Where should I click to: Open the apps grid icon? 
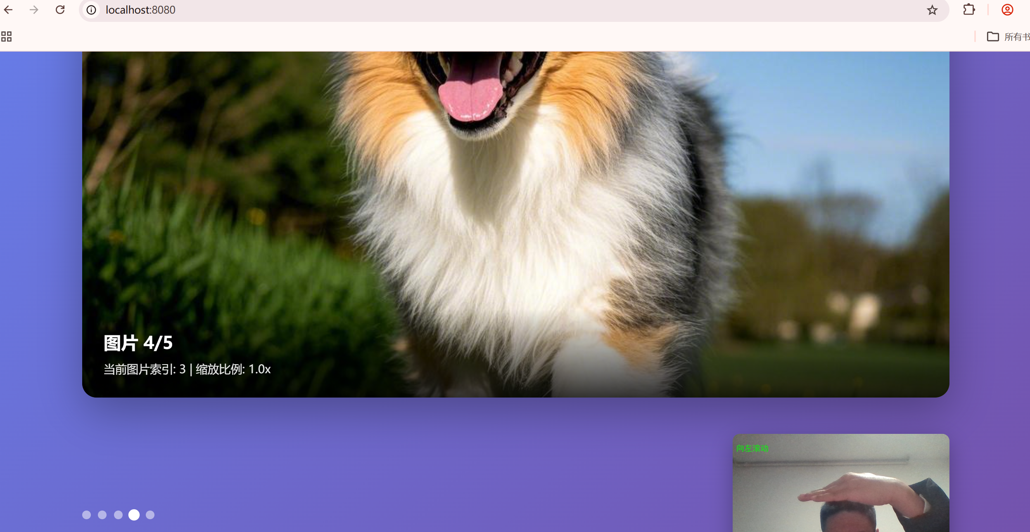(6, 37)
